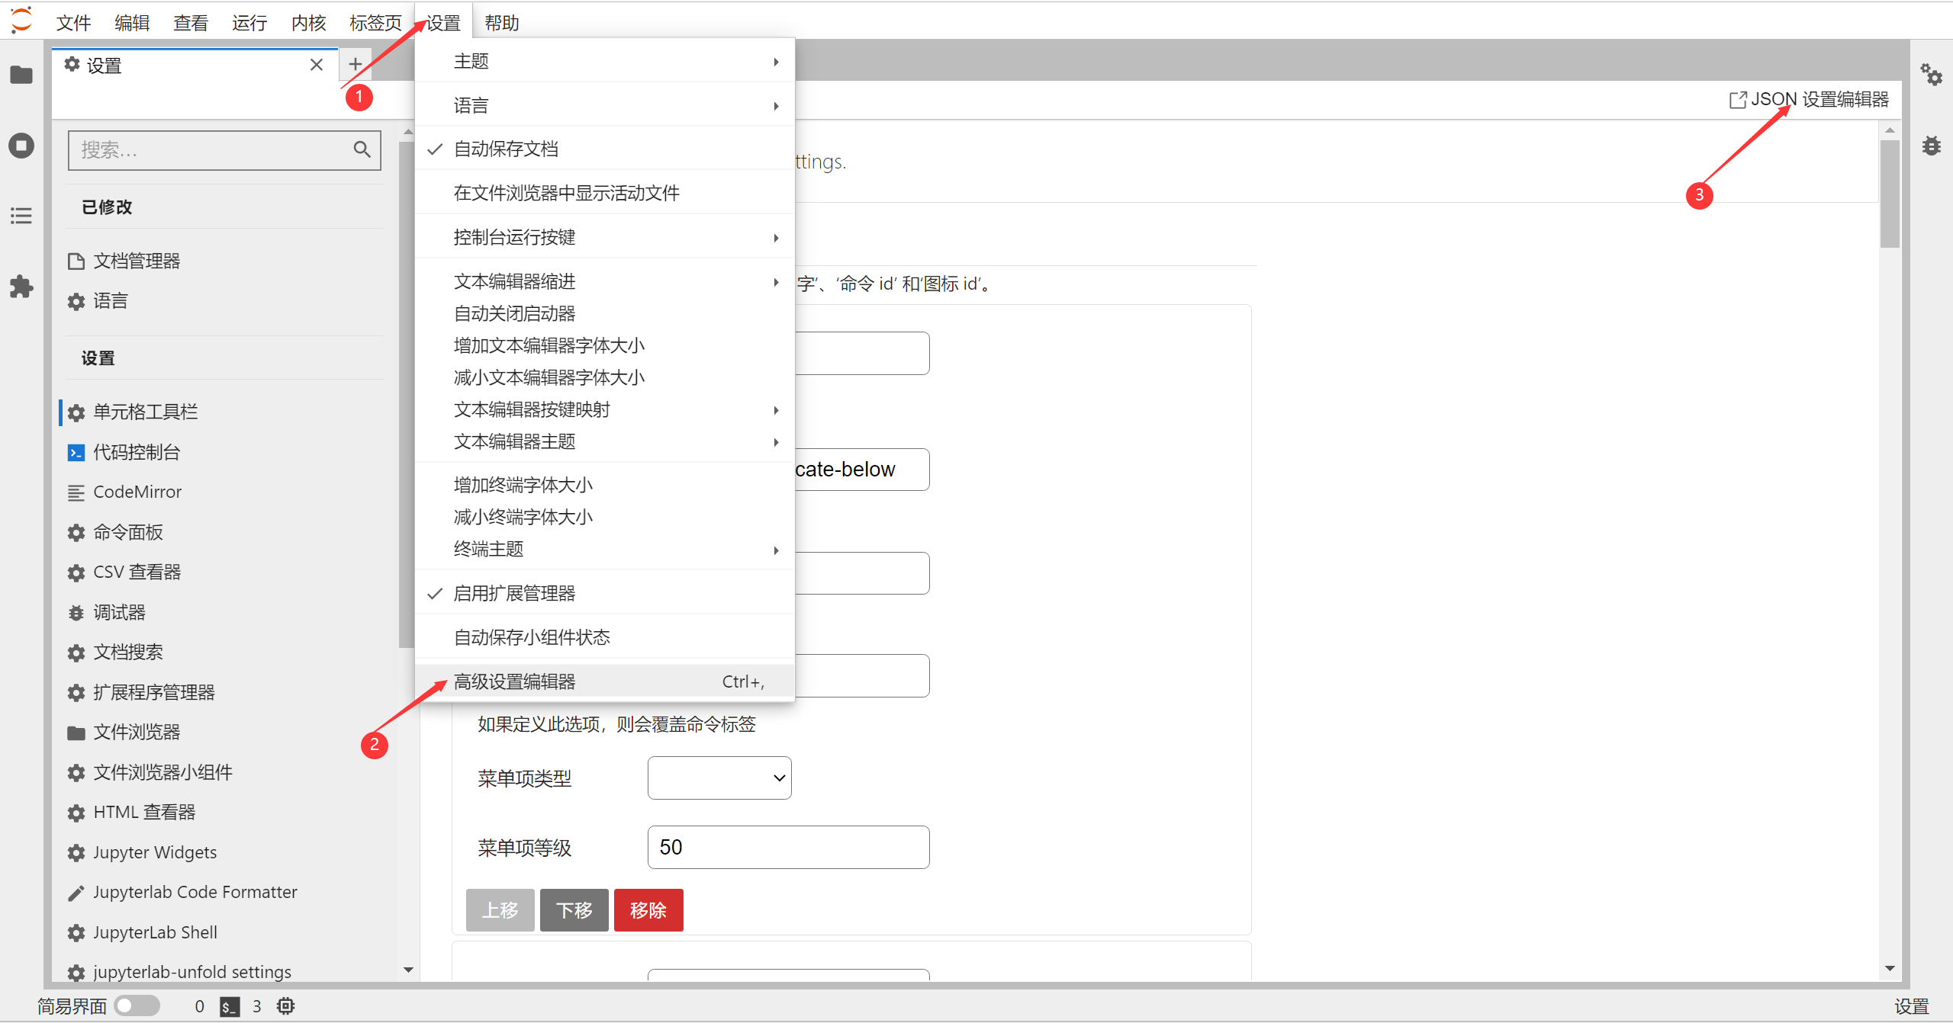
Task: Open 菜单项类型 dropdown
Action: pyautogui.click(x=719, y=778)
